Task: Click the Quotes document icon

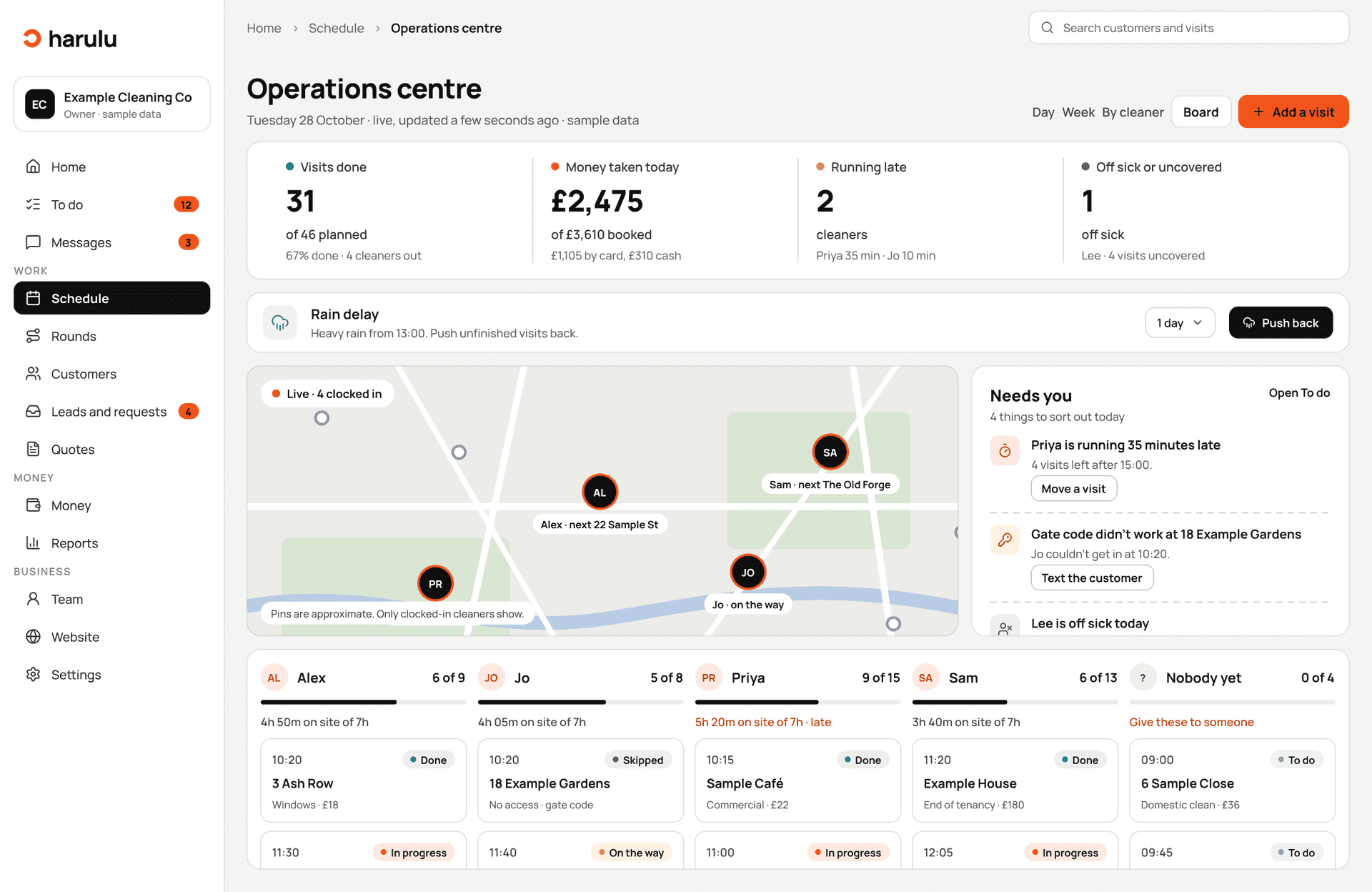Action: point(33,449)
